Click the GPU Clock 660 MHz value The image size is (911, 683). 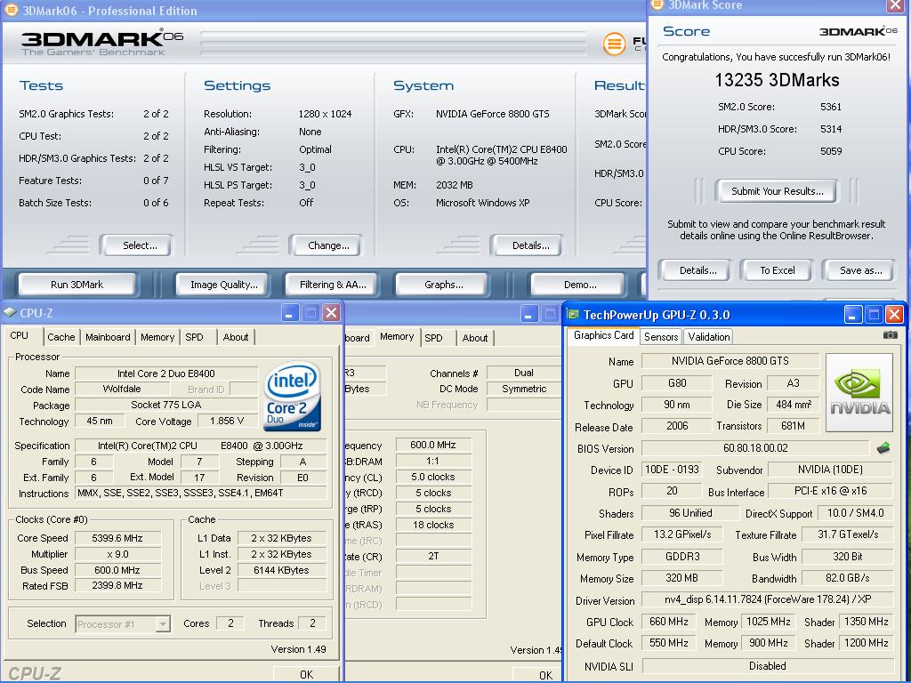point(669,622)
